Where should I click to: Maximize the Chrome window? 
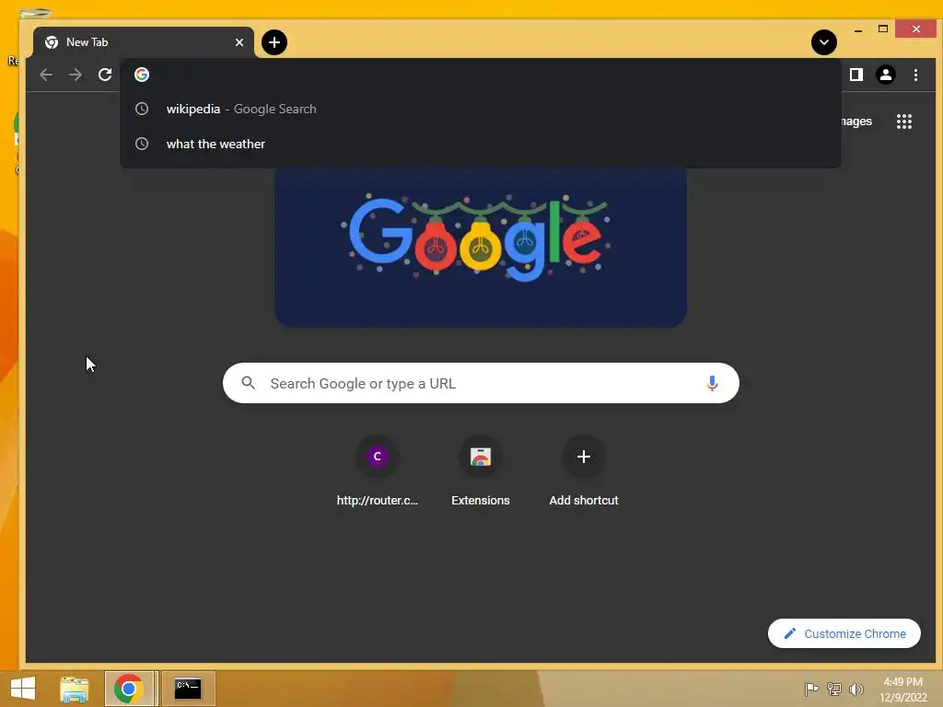883,29
